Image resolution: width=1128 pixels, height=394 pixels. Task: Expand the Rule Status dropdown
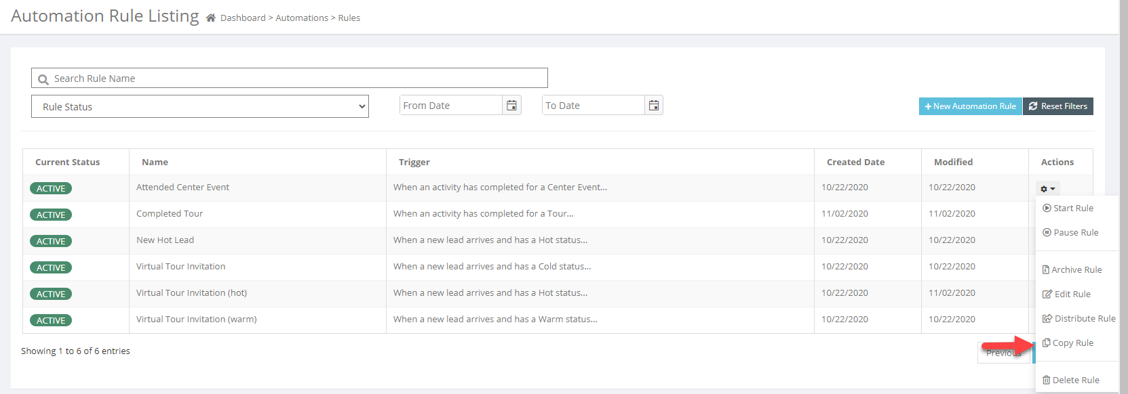coord(200,107)
